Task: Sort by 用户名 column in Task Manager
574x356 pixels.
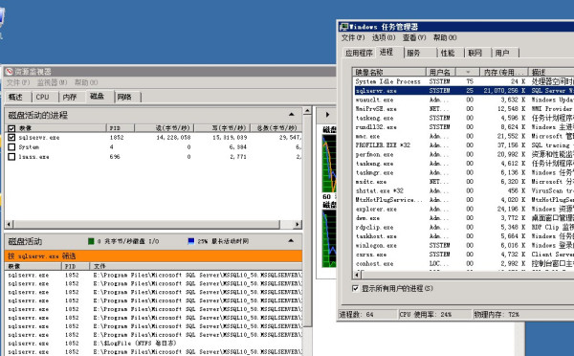Action: pyautogui.click(x=441, y=72)
